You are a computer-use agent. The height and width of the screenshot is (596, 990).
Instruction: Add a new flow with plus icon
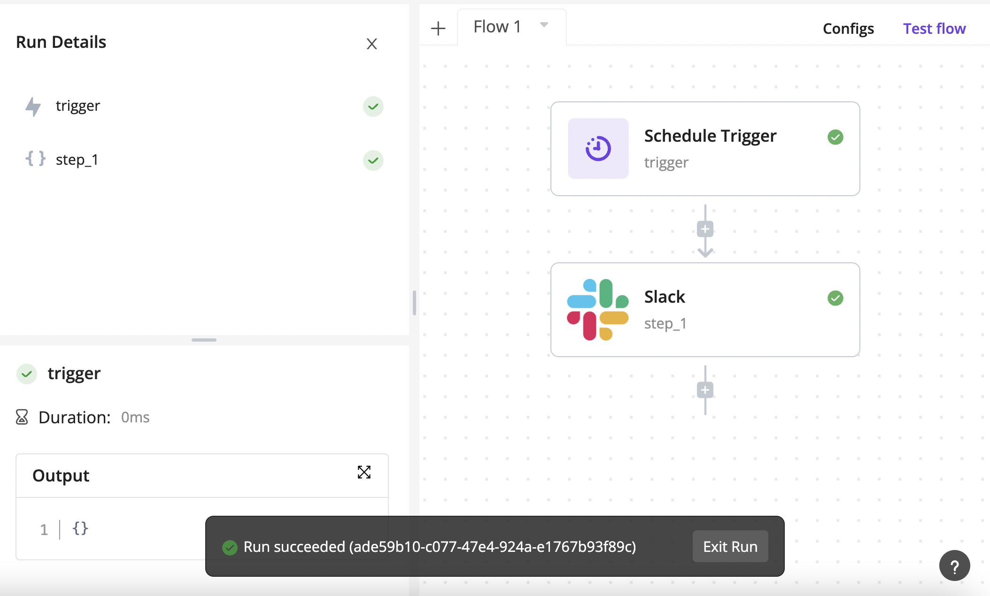(438, 28)
